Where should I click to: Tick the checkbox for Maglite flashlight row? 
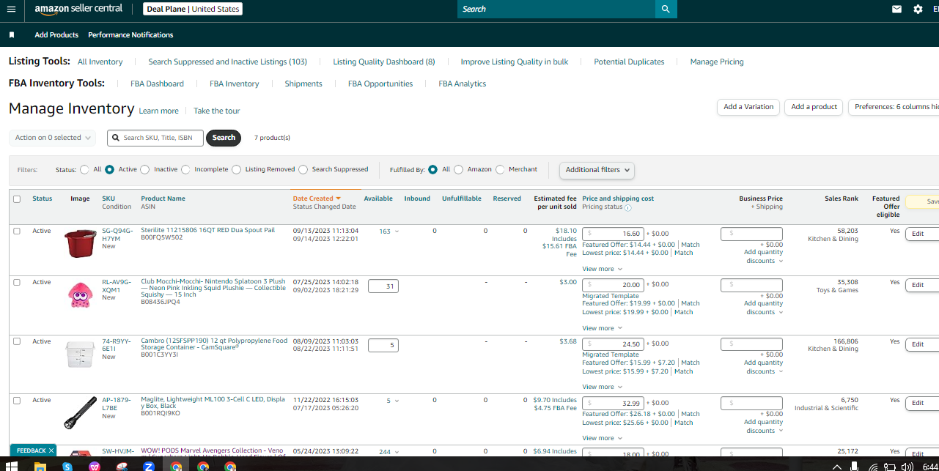point(17,401)
